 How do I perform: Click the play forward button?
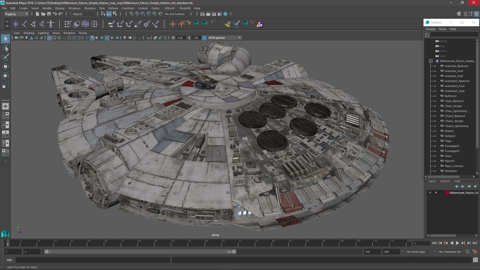457,243
